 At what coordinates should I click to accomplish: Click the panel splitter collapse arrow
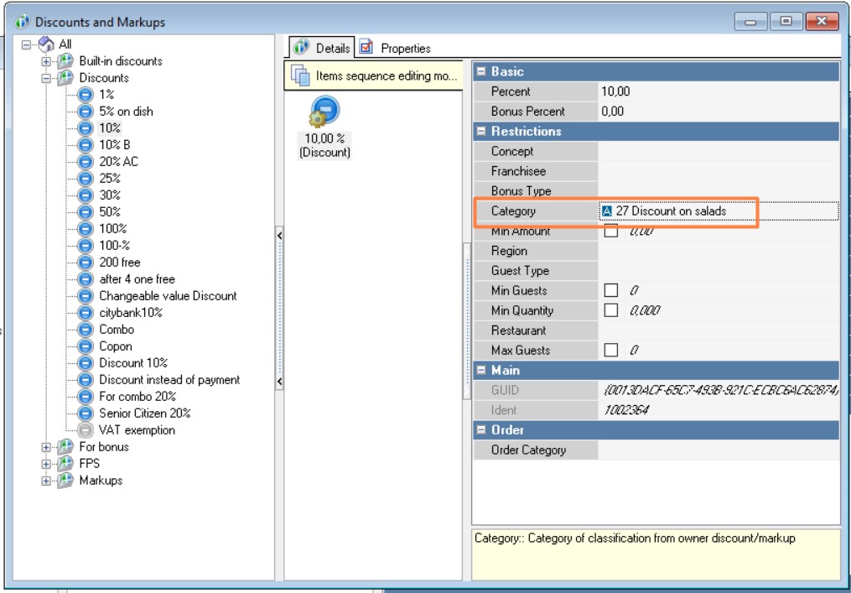(279, 237)
